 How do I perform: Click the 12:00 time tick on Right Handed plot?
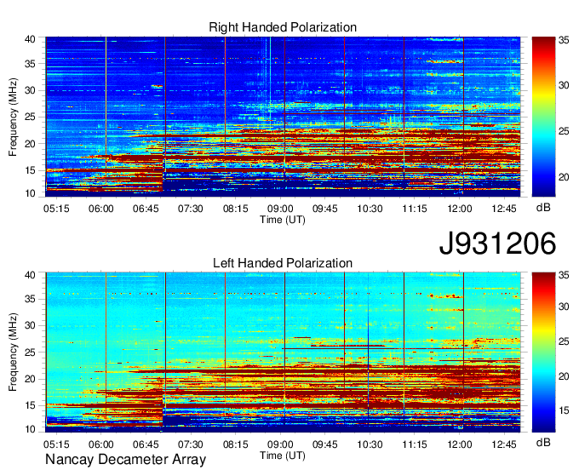click(459, 209)
